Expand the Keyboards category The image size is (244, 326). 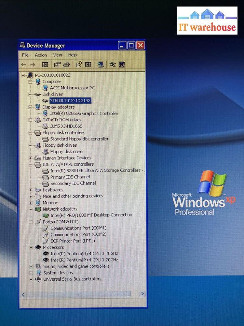click(31, 190)
